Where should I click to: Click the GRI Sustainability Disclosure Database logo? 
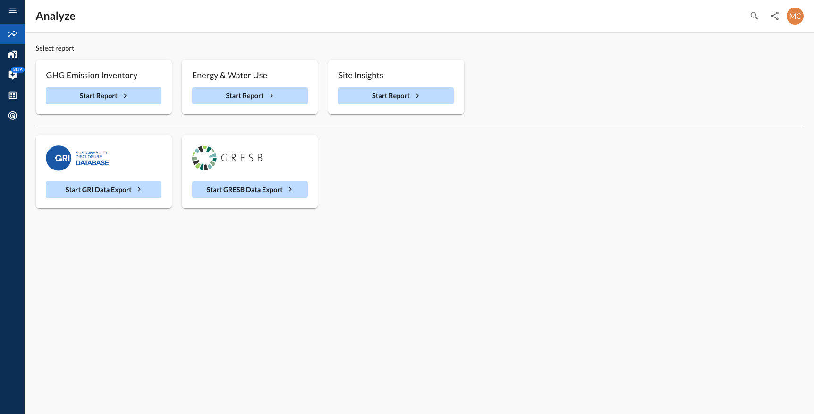click(77, 158)
